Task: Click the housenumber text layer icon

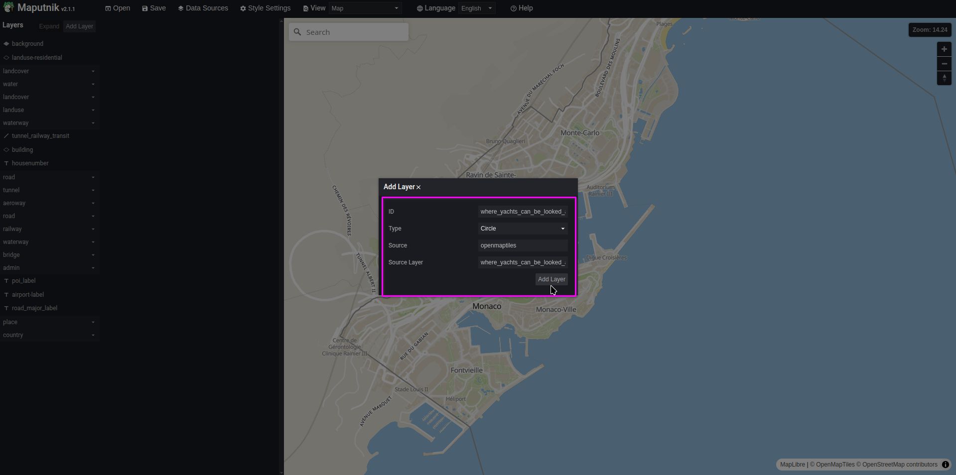Action: pyautogui.click(x=6, y=163)
